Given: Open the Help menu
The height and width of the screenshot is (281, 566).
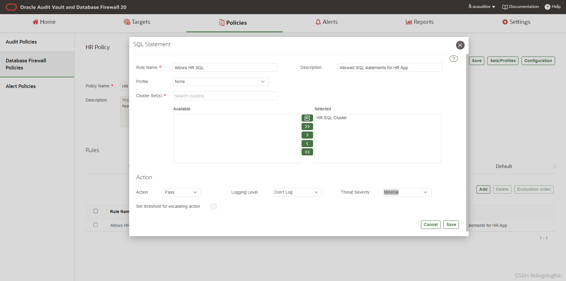Looking at the screenshot, I should 553,7.
